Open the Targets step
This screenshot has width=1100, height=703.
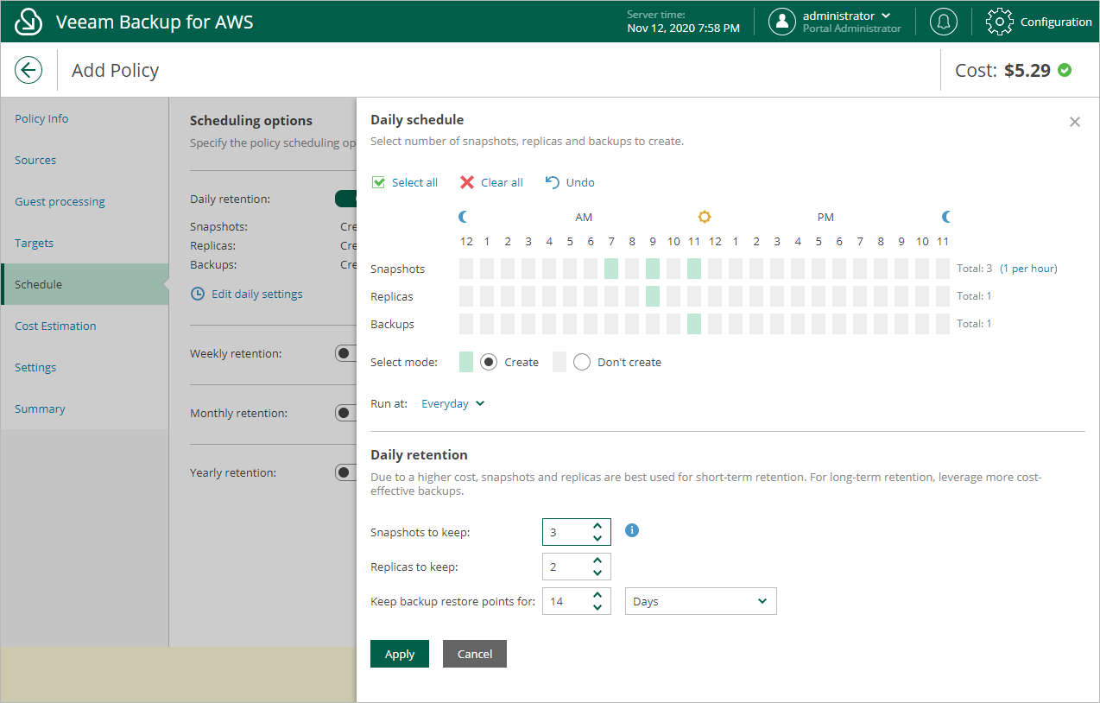[85, 243]
